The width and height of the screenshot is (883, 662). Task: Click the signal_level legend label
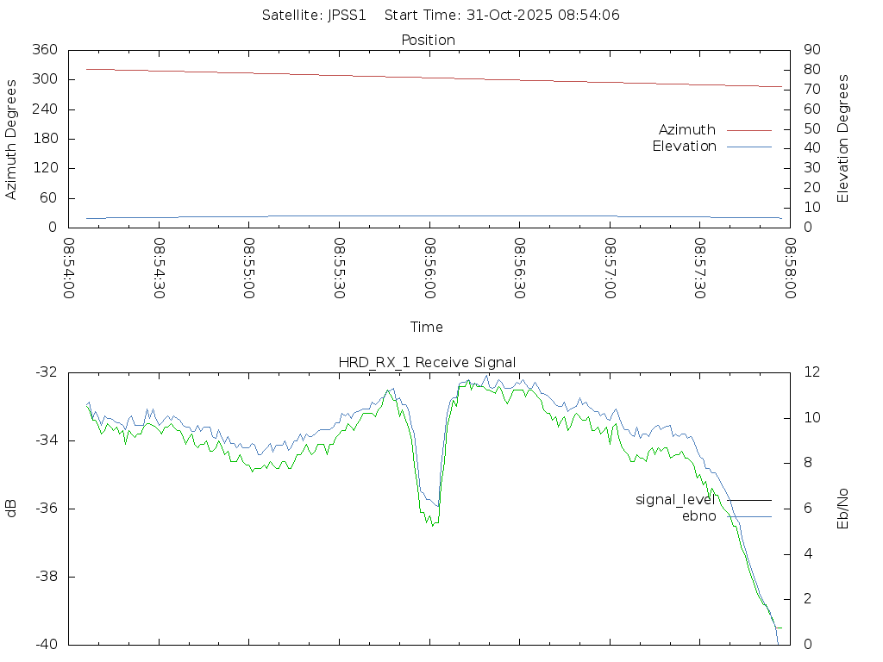(x=676, y=499)
